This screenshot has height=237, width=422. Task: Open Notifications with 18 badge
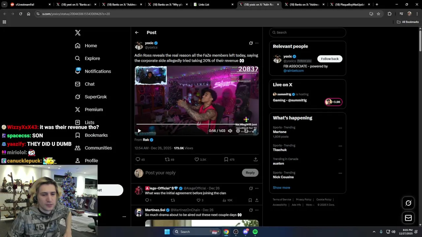tap(93, 71)
